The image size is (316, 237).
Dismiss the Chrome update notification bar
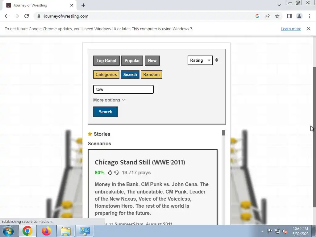[x=308, y=29]
